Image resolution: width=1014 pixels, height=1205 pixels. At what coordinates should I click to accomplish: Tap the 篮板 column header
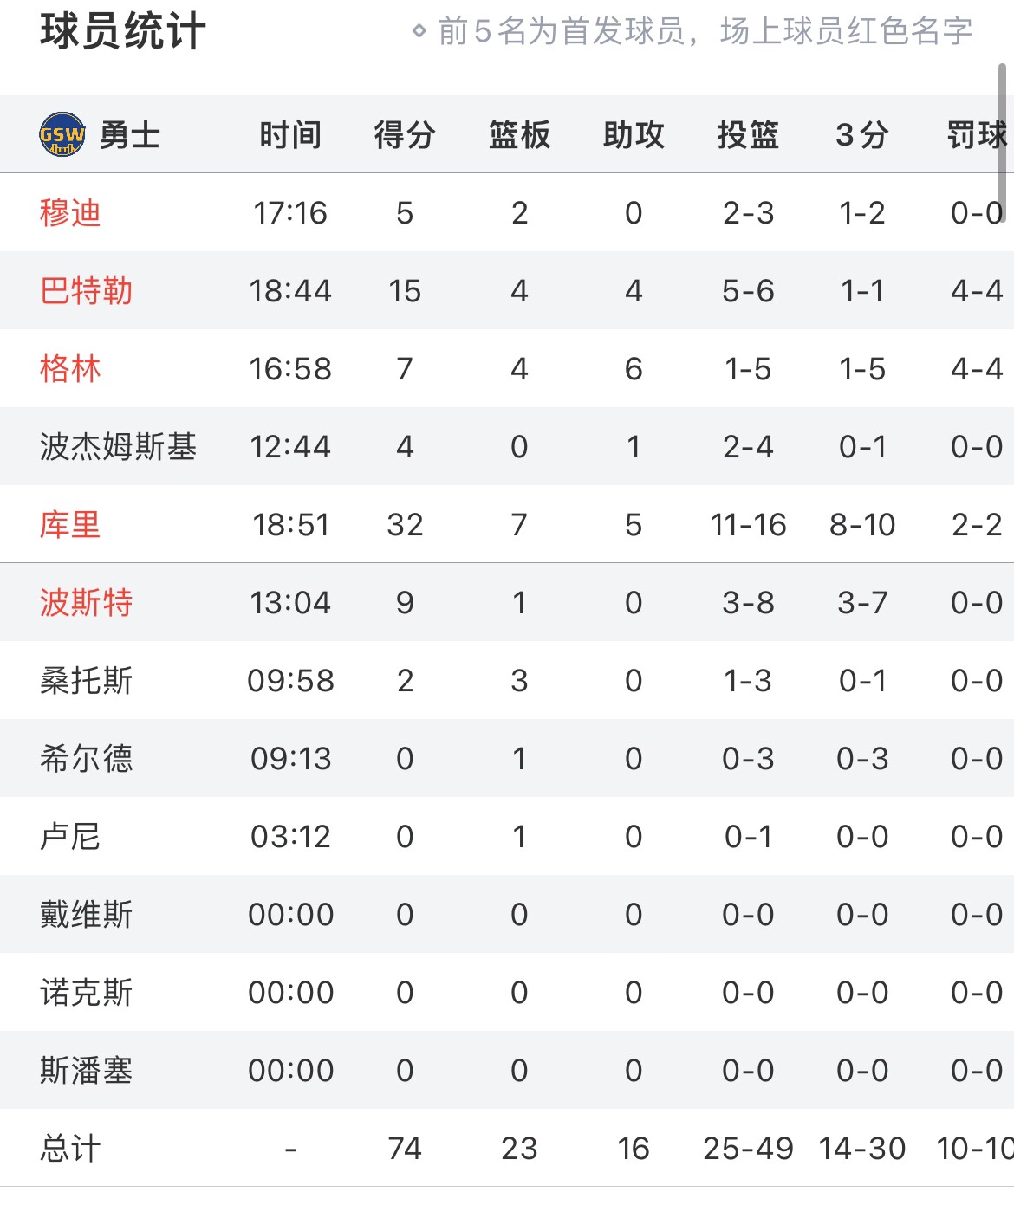[x=519, y=135]
